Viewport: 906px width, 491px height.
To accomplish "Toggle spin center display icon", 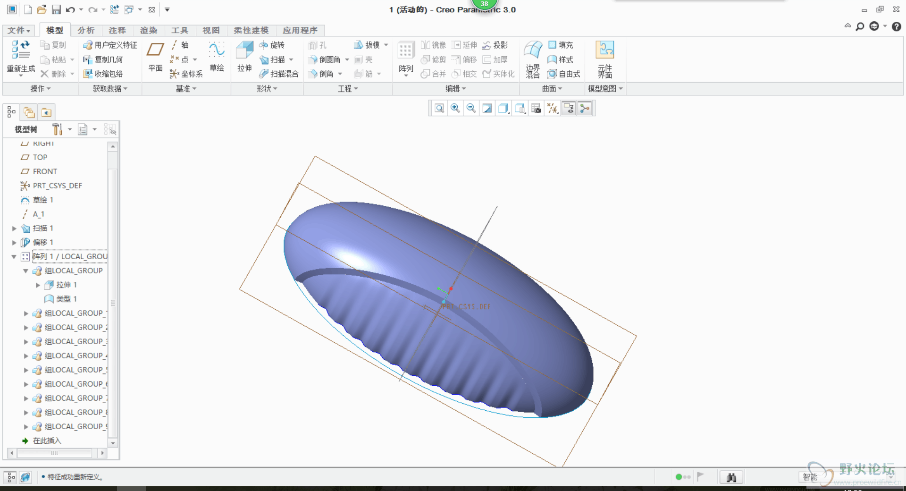I will click(x=585, y=109).
